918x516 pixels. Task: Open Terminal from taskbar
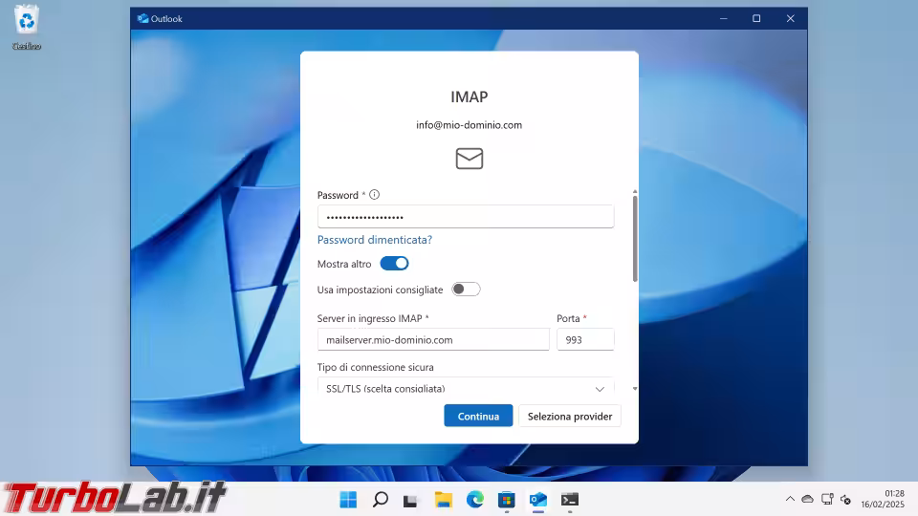click(x=570, y=500)
